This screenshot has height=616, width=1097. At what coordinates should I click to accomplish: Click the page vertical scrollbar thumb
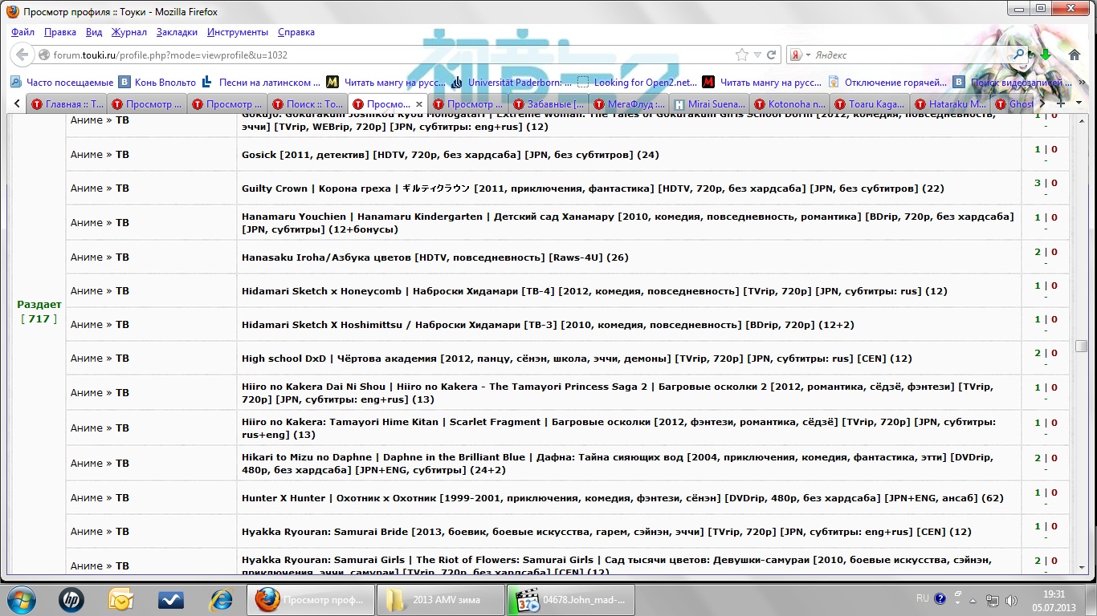coord(1082,346)
